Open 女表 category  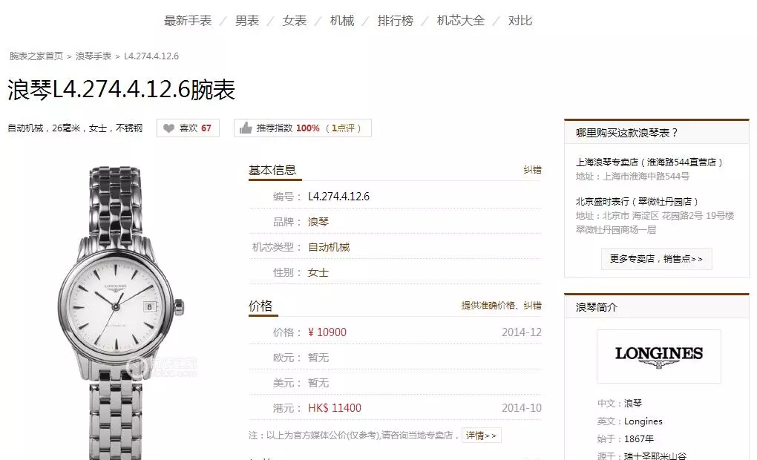295,21
